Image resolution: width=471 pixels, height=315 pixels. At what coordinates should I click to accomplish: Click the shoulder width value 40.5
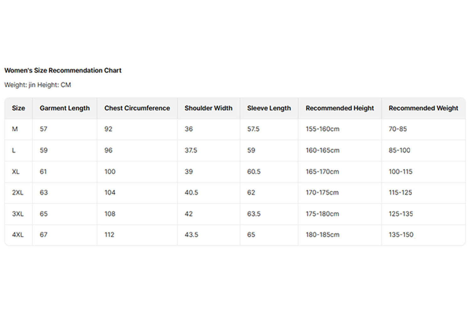click(x=191, y=193)
